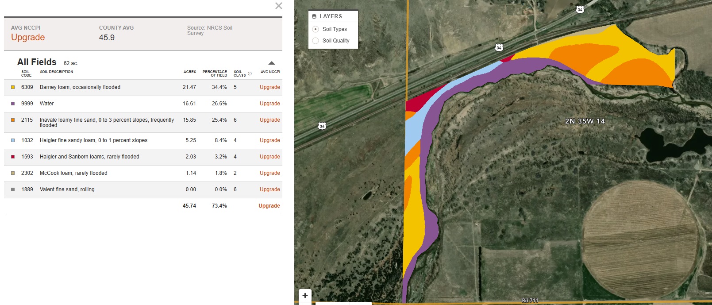This screenshot has height=305, width=712.
Task: Select the Soil Quality radio button
Action: click(316, 41)
